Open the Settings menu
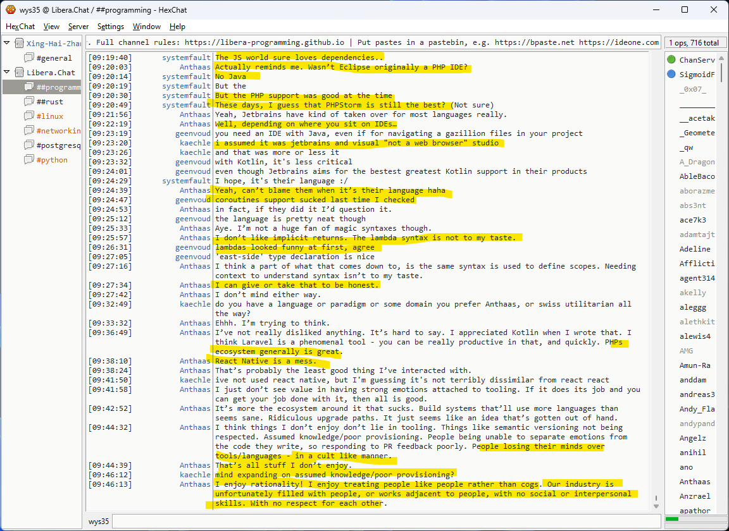 tap(111, 27)
